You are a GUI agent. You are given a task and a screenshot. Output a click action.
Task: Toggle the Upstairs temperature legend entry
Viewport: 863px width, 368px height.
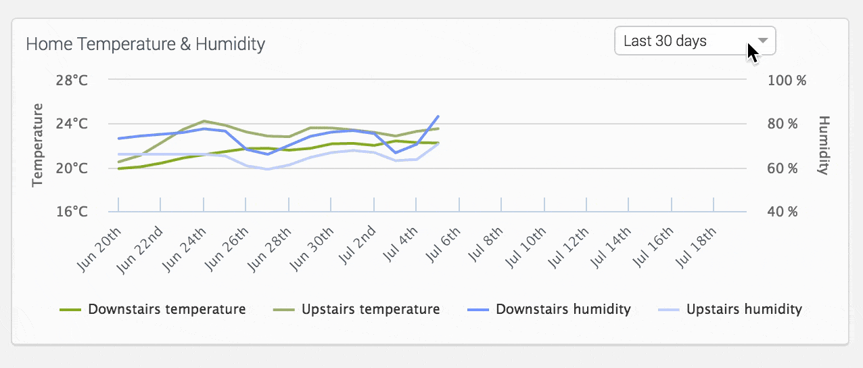point(371,310)
